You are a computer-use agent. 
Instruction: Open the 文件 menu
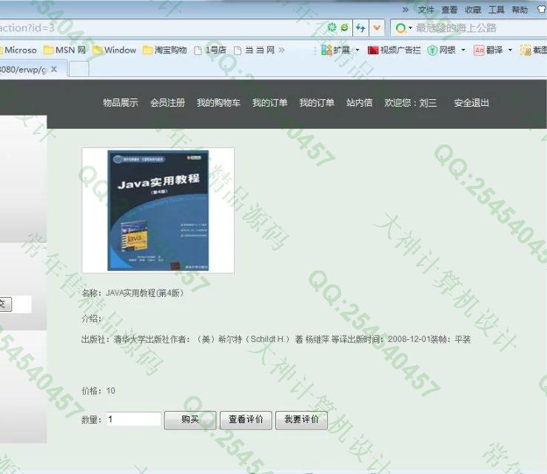tap(426, 10)
